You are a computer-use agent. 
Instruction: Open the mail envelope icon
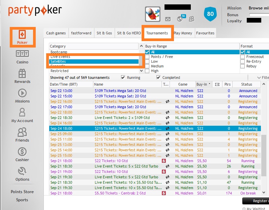pyautogui.click(x=168, y=19)
